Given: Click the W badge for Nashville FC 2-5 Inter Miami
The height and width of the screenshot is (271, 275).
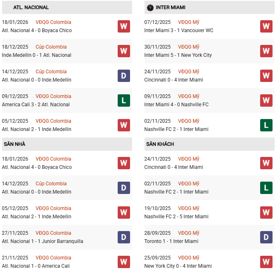Looking at the screenshot, I should (x=266, y=213).
